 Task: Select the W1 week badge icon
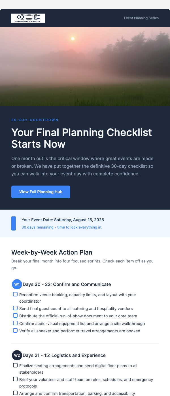17,284
